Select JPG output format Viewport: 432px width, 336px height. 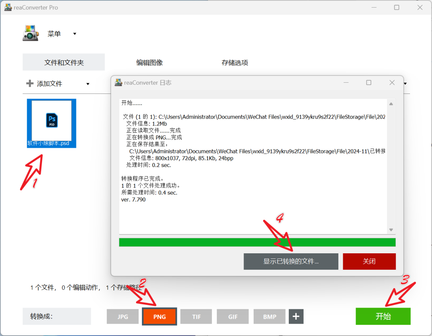123,317
